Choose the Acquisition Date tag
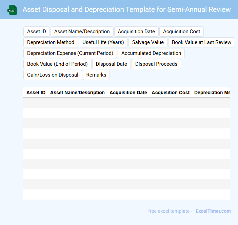 pos(136,32)
